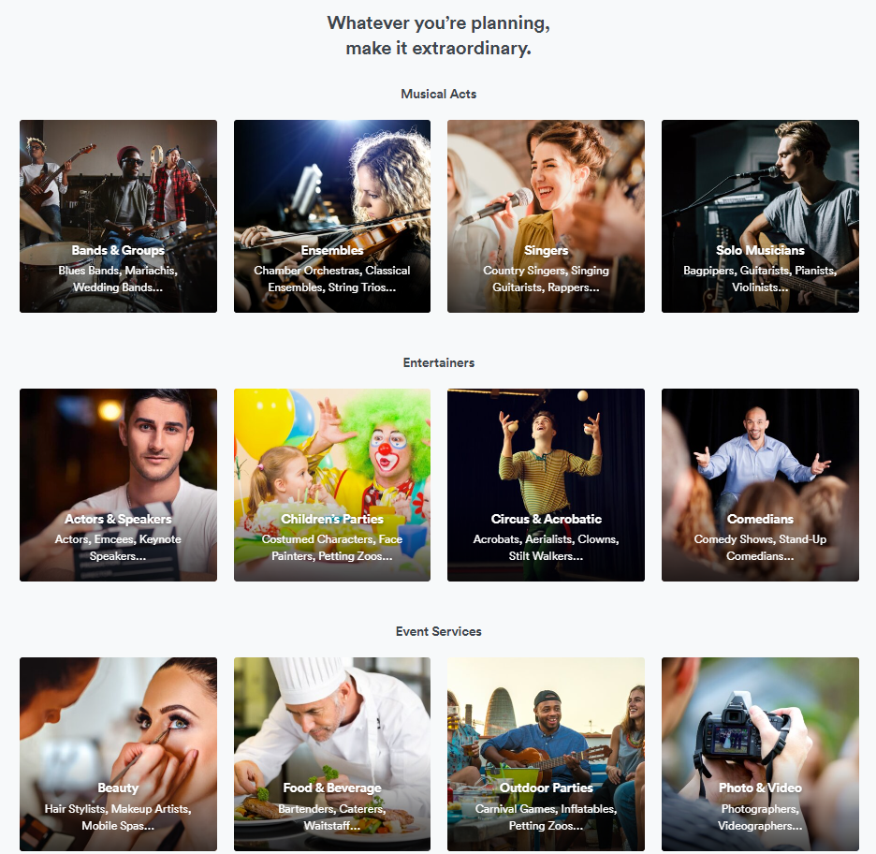Click the Event Services section heading
Image resolution: width=876 pixels, height=854 pixels.
(x=439, y=631)
